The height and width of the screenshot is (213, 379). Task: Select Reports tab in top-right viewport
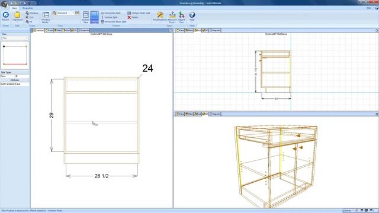(215, 30)
